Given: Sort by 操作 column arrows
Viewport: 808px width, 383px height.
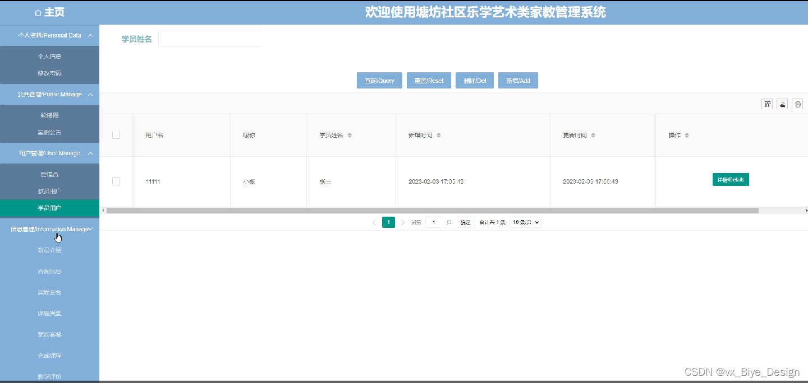Looking at the screenshot, I should click(687, 136).
